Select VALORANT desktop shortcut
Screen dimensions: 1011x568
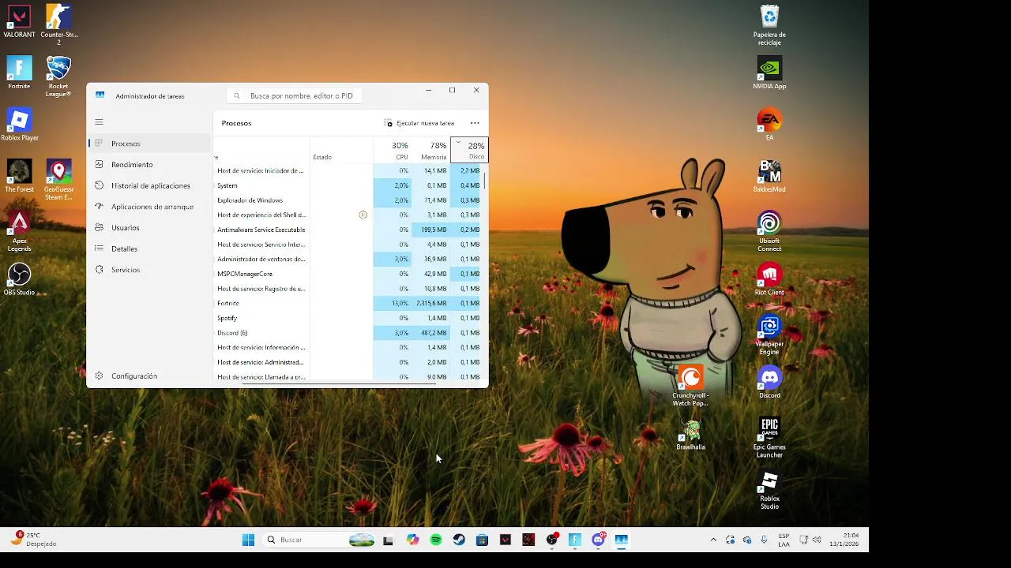tap(19, 22)
